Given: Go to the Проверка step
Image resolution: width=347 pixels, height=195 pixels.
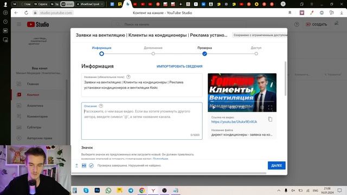Looking at the screenshot, I should [205, 51].
